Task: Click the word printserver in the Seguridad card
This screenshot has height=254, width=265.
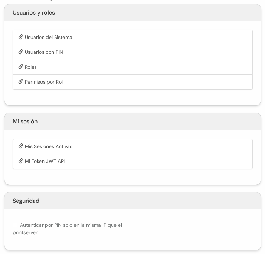Action: [x=25, y=233]
